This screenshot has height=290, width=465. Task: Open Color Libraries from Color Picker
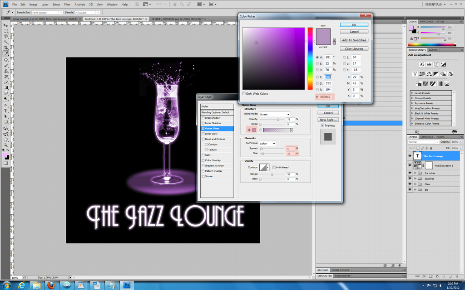pos(354,48)
